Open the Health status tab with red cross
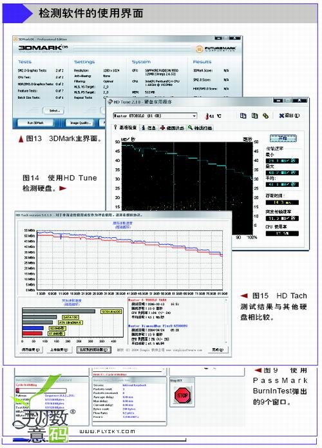Image resolution: width=322 pixels, height=448 pixels. 172,128
